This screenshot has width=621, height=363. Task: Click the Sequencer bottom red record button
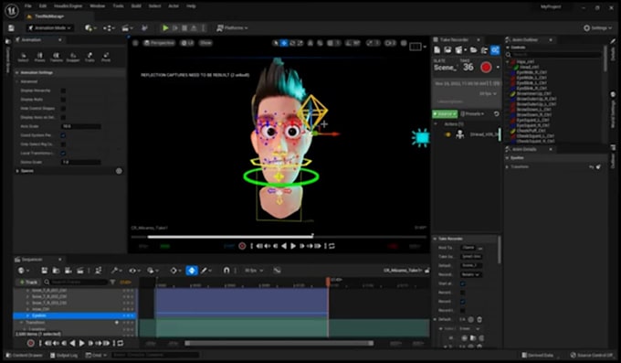click(30, 343)
